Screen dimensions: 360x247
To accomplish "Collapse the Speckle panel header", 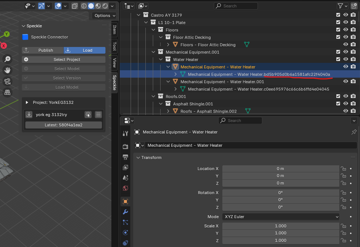I will tap(23, 26).
